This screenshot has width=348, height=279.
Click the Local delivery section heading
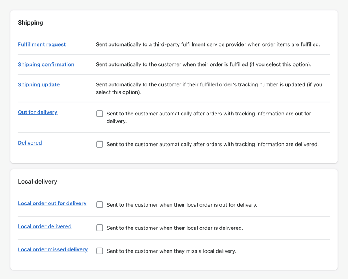pyautogui.click(x=38, y=181)
